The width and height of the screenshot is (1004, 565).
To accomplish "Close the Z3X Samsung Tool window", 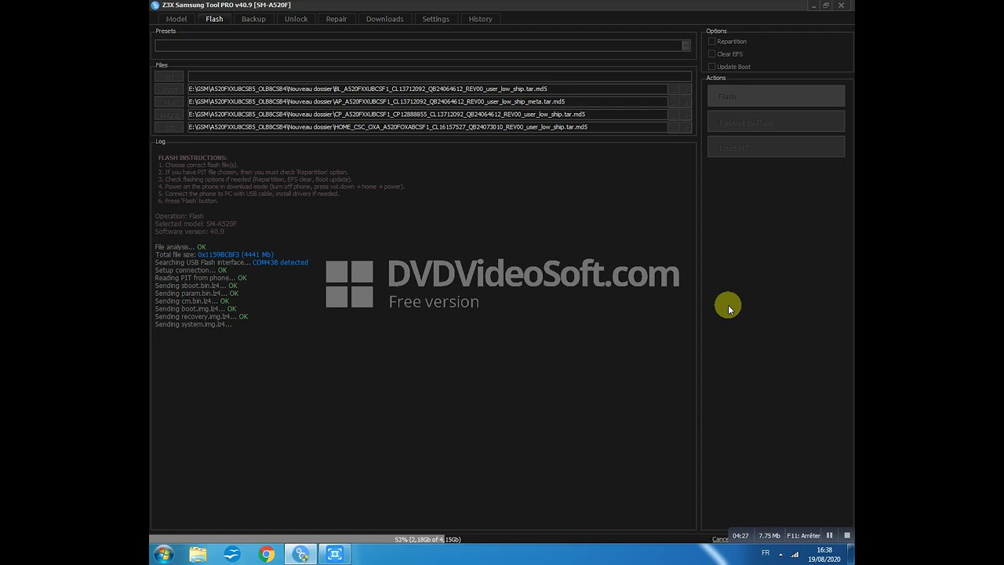I will point(842,5).
